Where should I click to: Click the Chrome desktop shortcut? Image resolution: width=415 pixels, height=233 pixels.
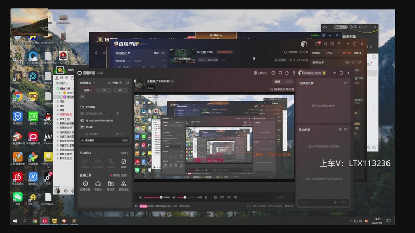18,98
